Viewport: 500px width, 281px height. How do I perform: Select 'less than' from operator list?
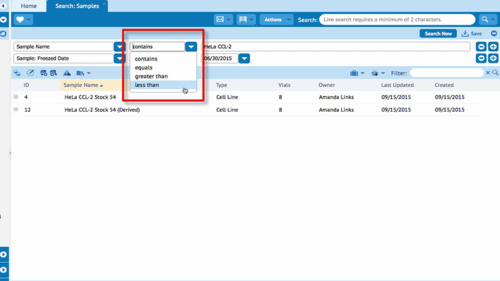(147, 85)
